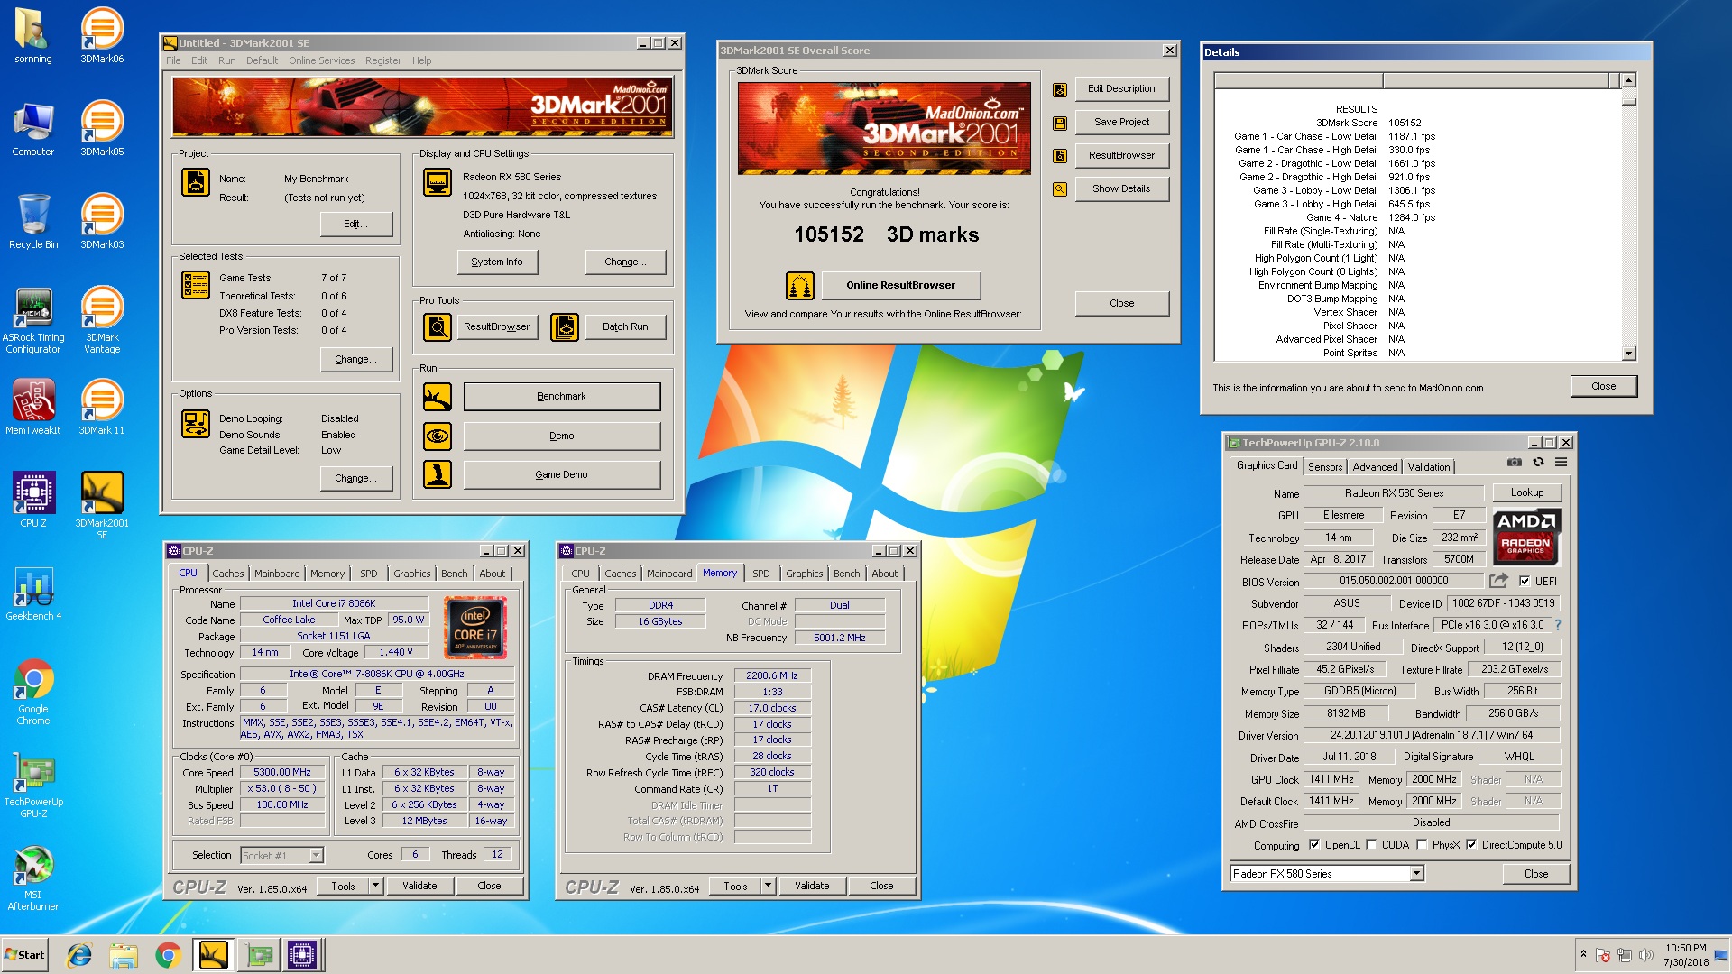This screenshot has height=974, width=1732.
Task: Click the ResultBrowser magnifier icon in Pro Tools
Action: pos(438,326)
